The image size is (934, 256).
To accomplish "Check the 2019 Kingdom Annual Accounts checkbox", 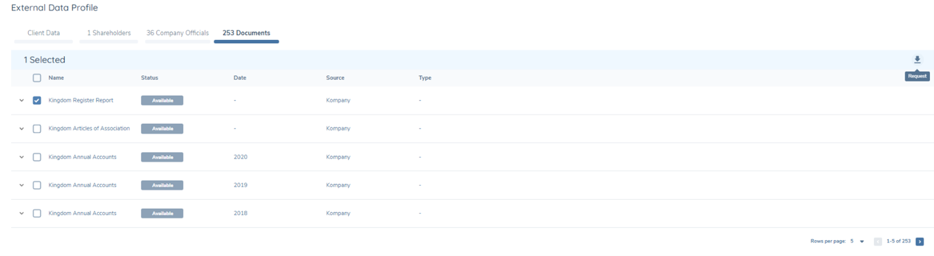I will coord(37,185).
